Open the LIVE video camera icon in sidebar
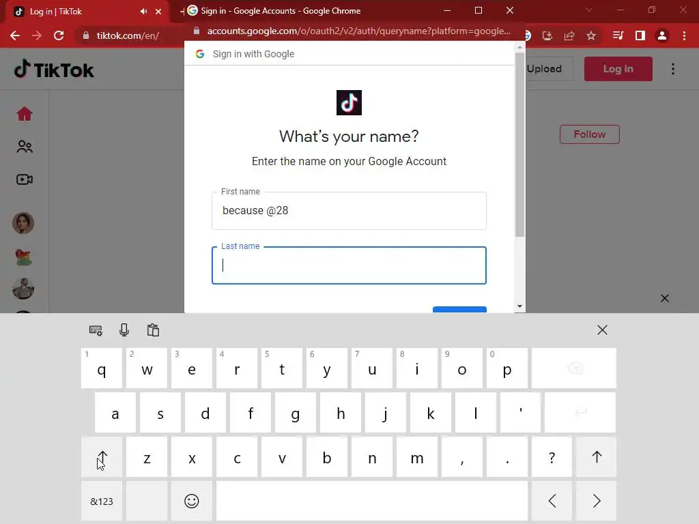The height and width of the screenshot is (524, 699). click(25, 179)
